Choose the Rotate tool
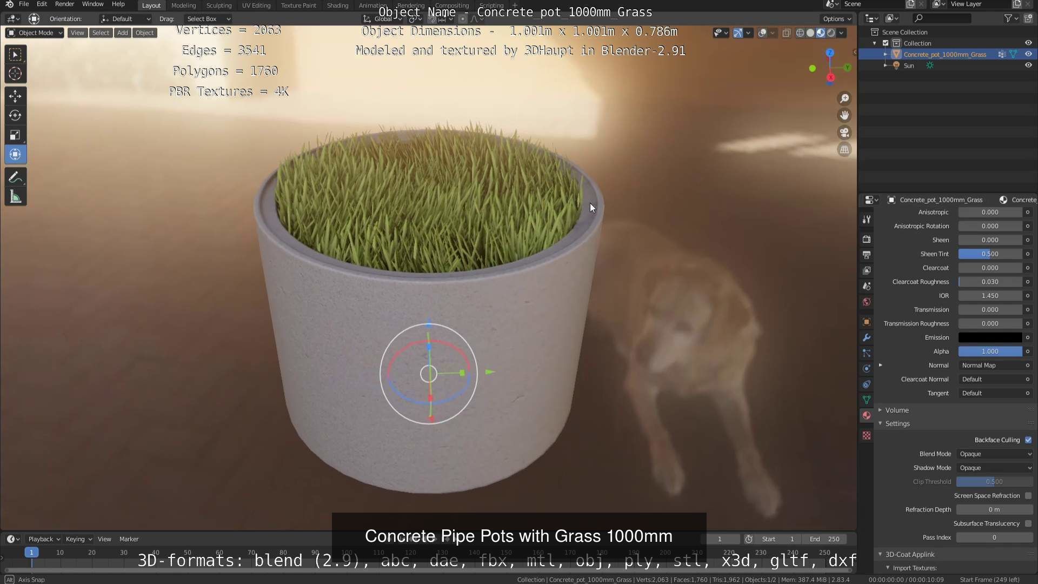 tap(15, 116)
